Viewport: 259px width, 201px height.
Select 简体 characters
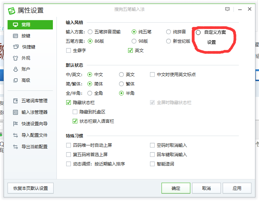click(x=90, y=84)
